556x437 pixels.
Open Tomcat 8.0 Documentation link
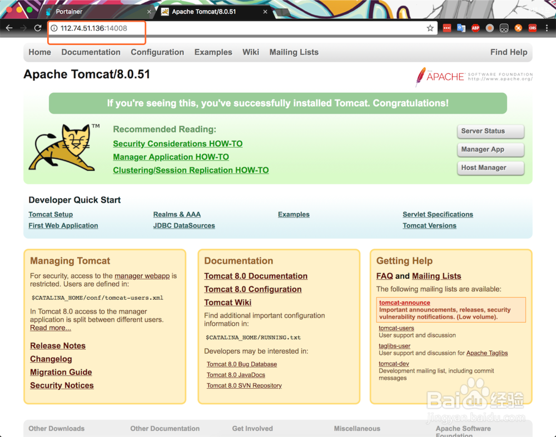tap(256, 276)
